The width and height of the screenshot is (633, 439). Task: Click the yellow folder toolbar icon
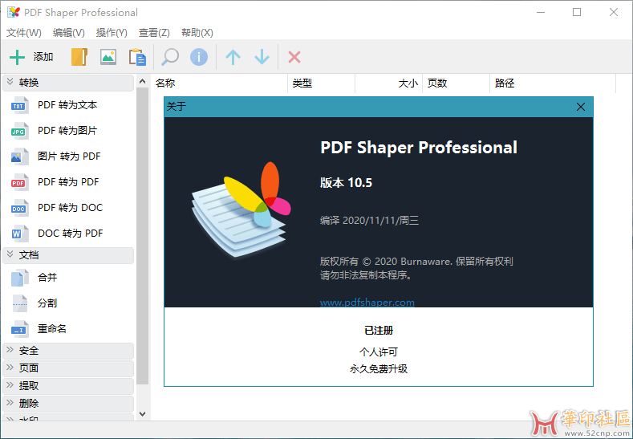coord(79,57)
